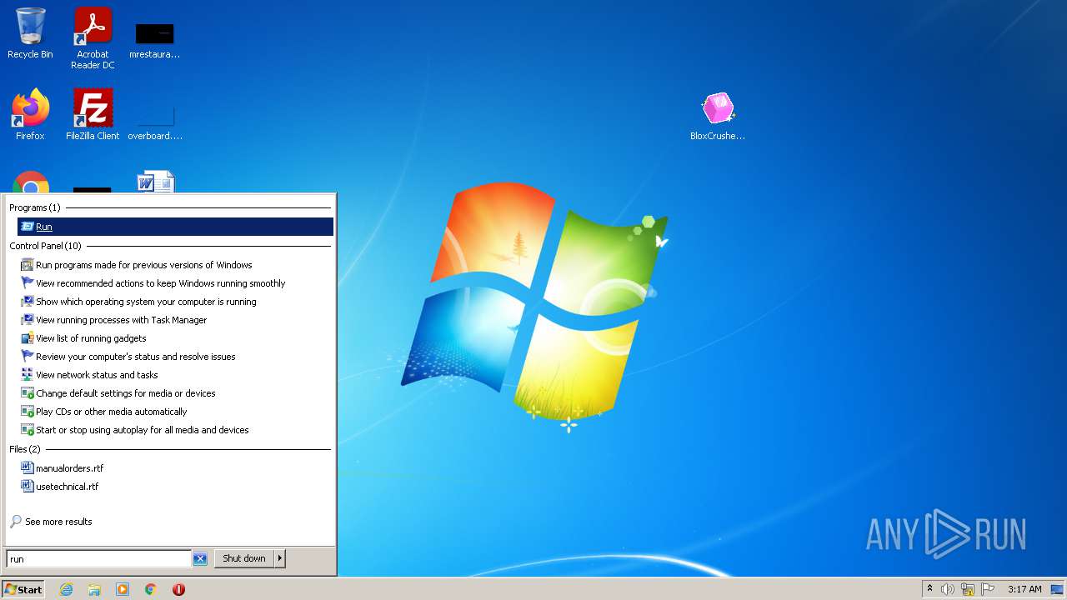The width and height of the screenshot is (1067, 600).
Task: Launch Chrome from the taskbar
Action: [x=151, y=589]
